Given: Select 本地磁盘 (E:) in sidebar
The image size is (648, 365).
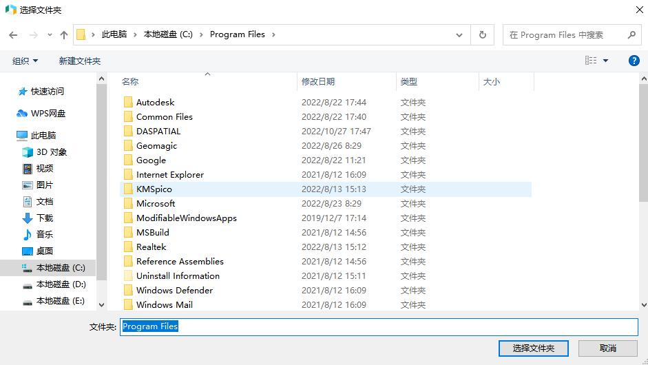Looking at the screenshot, I should click(54, 301).
